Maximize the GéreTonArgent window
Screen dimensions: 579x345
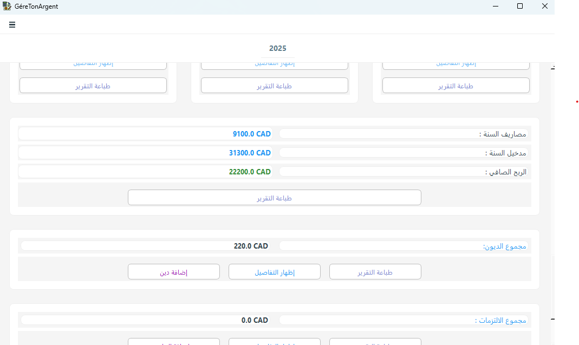pos(520,6)
